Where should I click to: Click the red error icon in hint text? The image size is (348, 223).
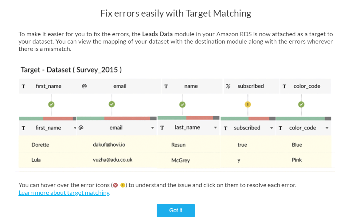(115, 185)
